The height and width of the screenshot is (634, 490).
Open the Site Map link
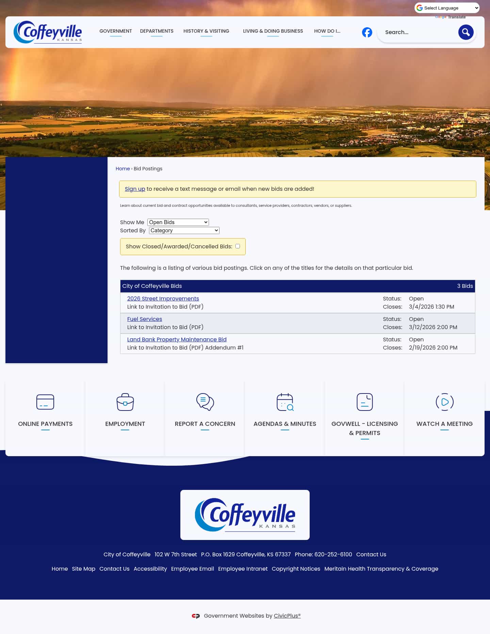tap(84, 569)
